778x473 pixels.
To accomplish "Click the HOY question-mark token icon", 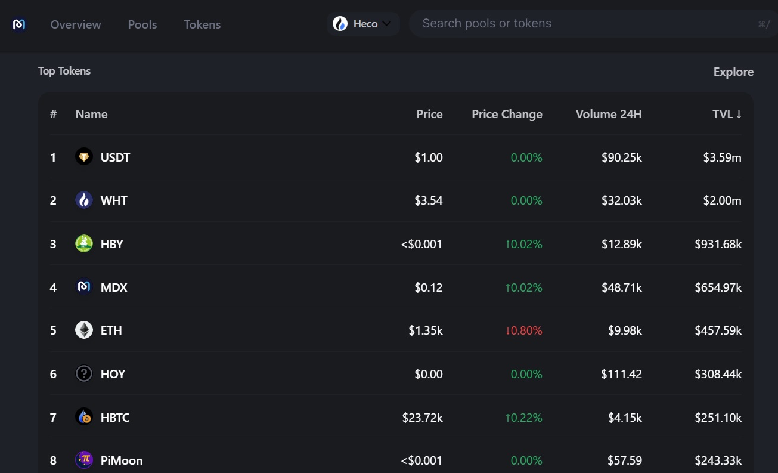I will tap(84, 373).
